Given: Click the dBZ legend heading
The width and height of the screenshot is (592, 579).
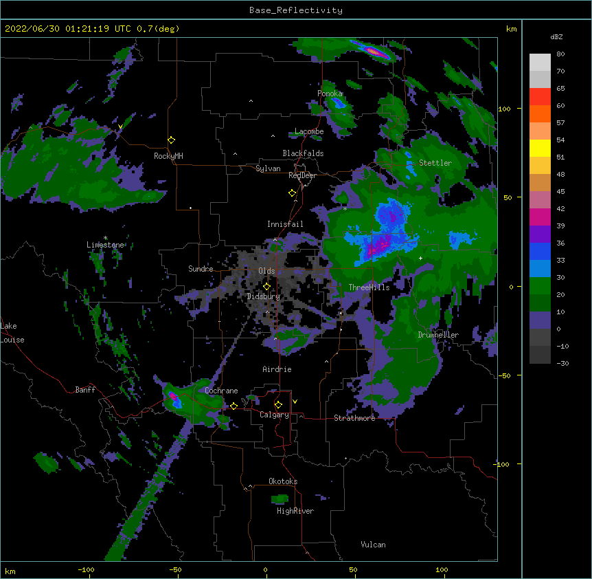Looking at the screenshot, I should click(556, 37).
